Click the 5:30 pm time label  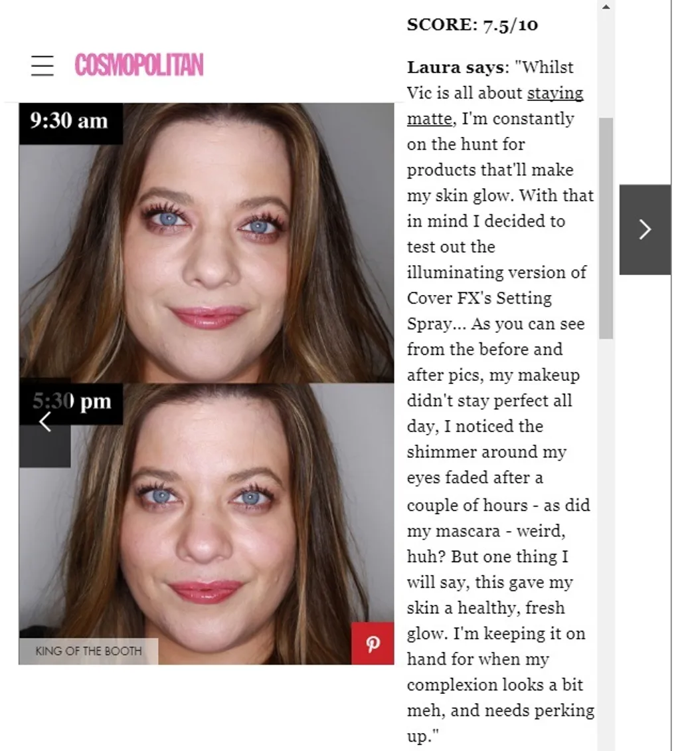72,401
